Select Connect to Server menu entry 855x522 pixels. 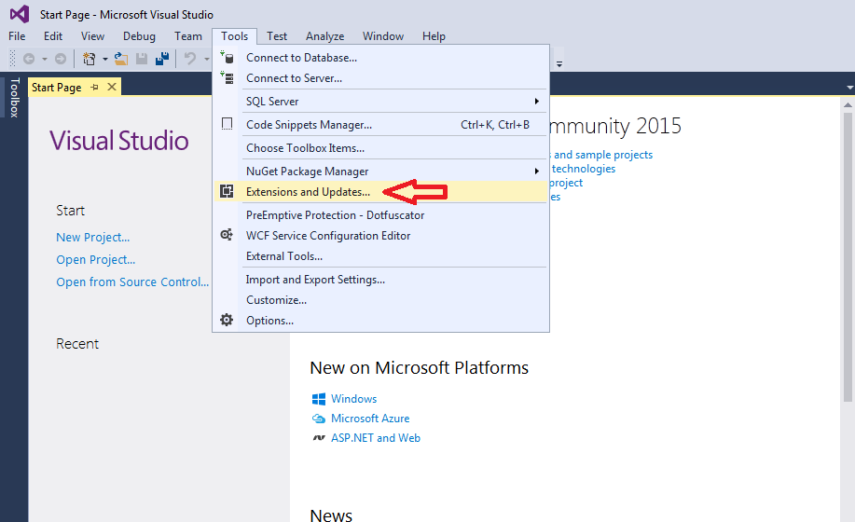(380, 78)
